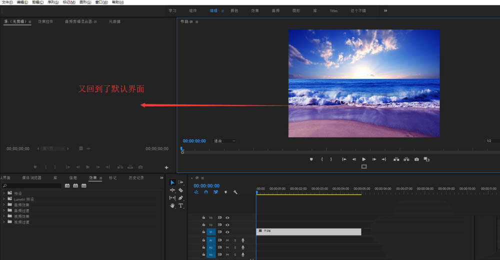Screen dimensions: 500x260
Task: Select the 01.jpg clip on the timeline
Action: (308, 232)
